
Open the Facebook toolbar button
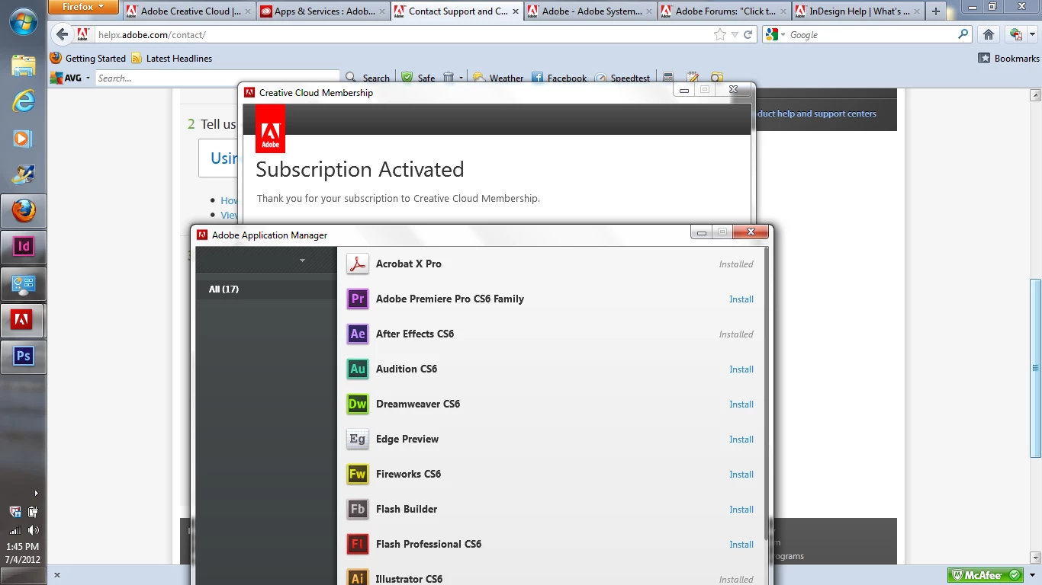(x=559, y=78)
